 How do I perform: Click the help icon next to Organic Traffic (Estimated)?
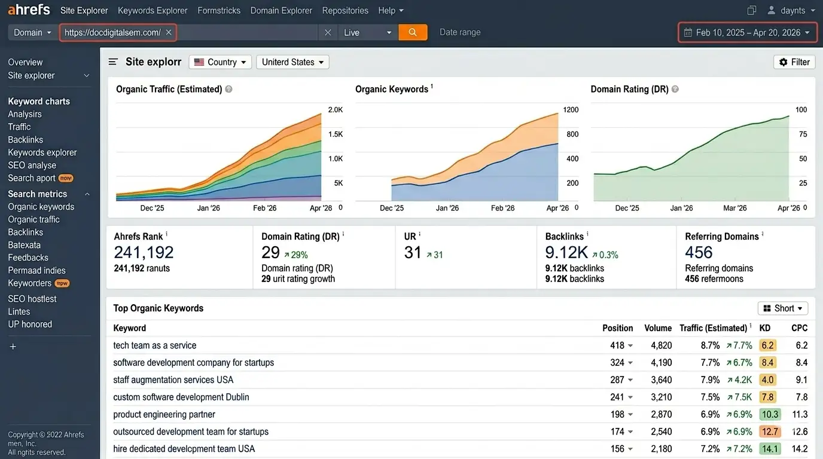pyautogui.click(x=228, y=89)
